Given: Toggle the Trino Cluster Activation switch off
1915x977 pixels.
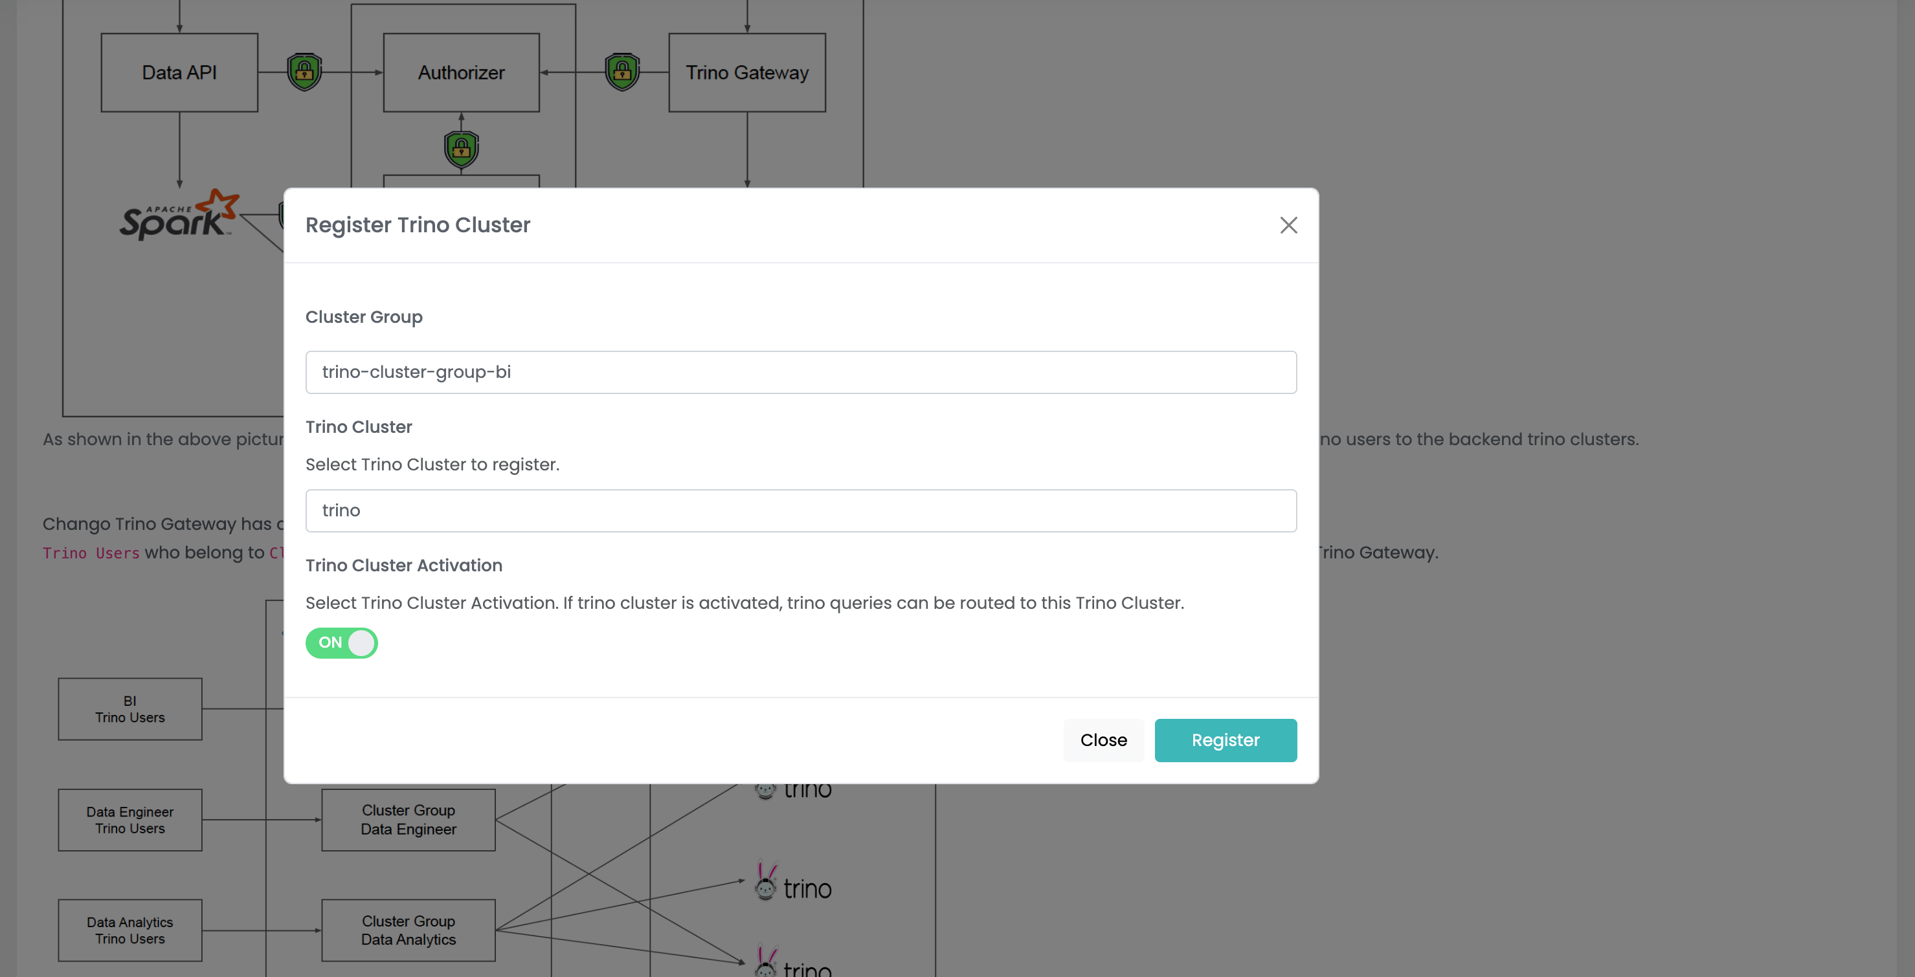Looking at the screenshot, I should point(342,642).
